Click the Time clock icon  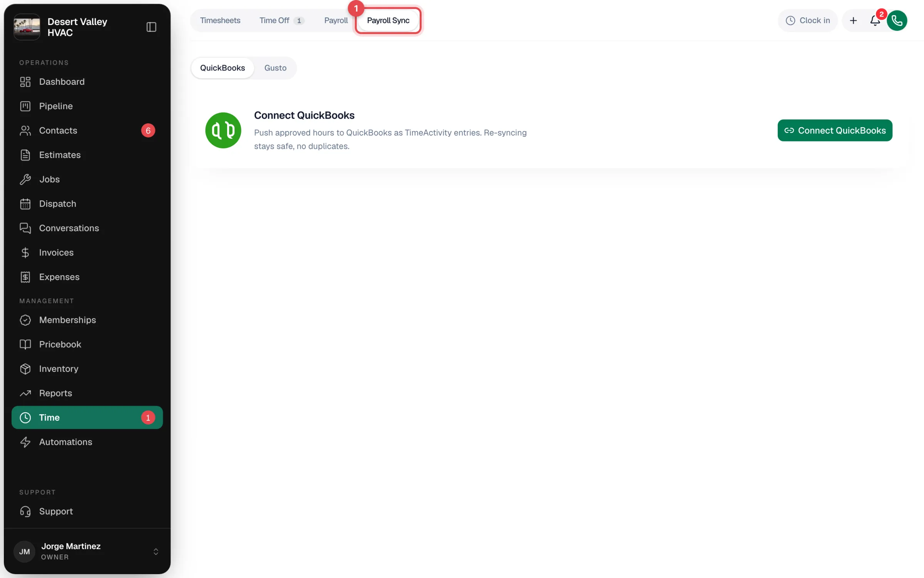pos(25,418)
